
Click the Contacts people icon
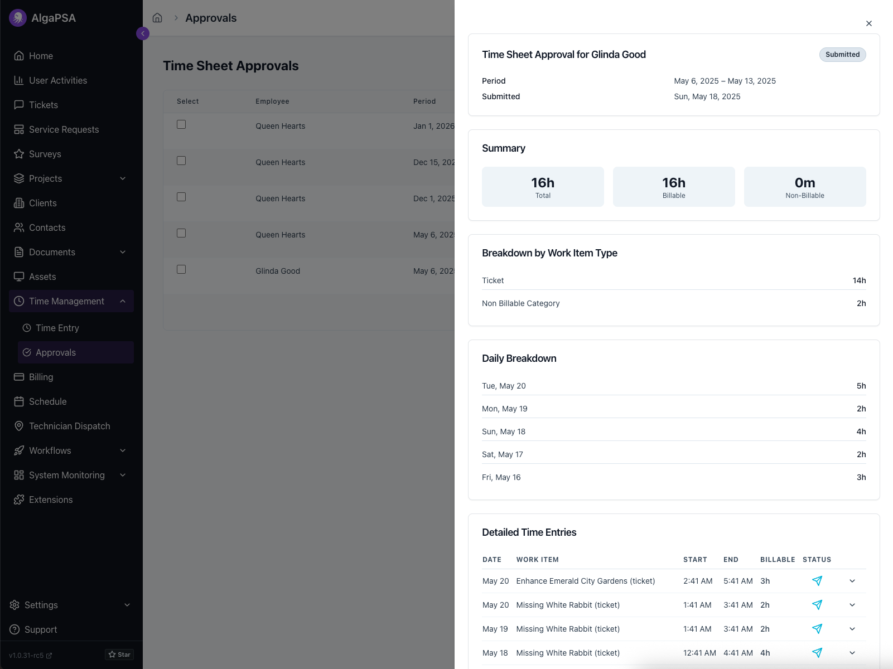pos(19,227)
